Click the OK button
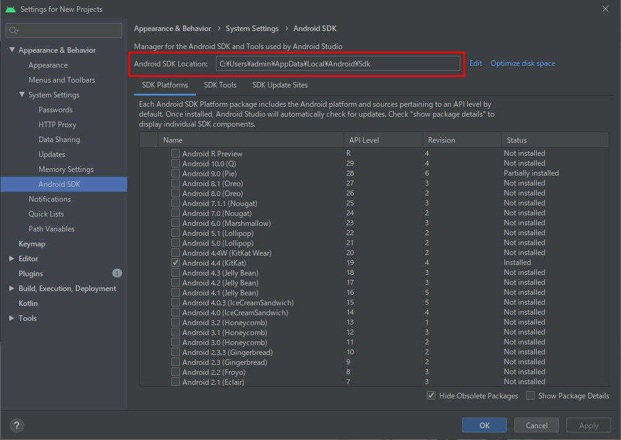Viewport: 621px width, 440px height. click(x=485, y=425)
